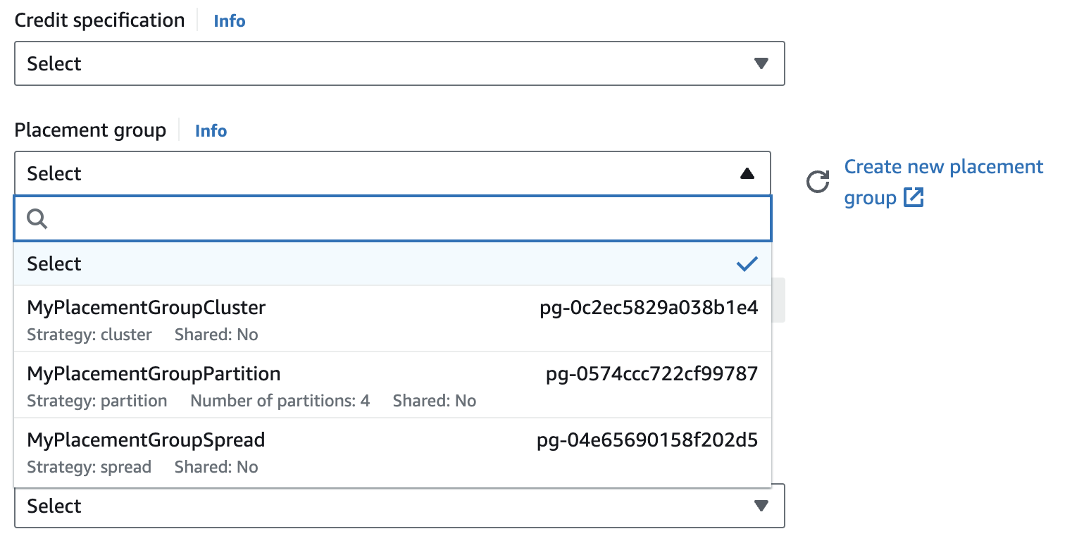Click the Placement group Select box
This screenshot has width=1072, height=548.
tap(373, 174)
